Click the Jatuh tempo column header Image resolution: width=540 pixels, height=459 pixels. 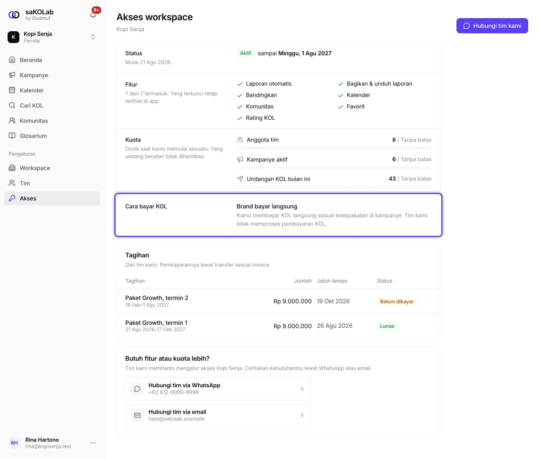[332, 281]
